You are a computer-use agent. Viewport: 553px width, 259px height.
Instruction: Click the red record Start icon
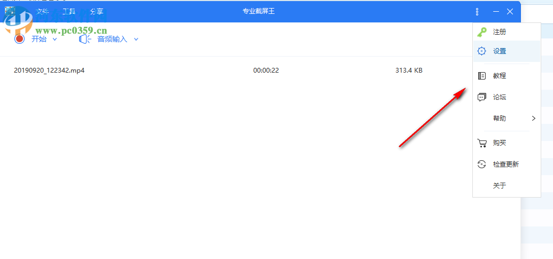point(19,39)
